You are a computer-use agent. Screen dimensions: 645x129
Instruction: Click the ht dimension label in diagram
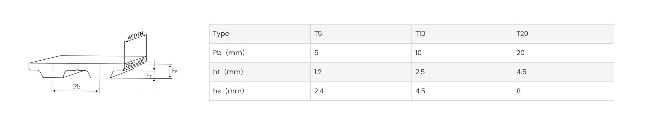tap(149, 76)
